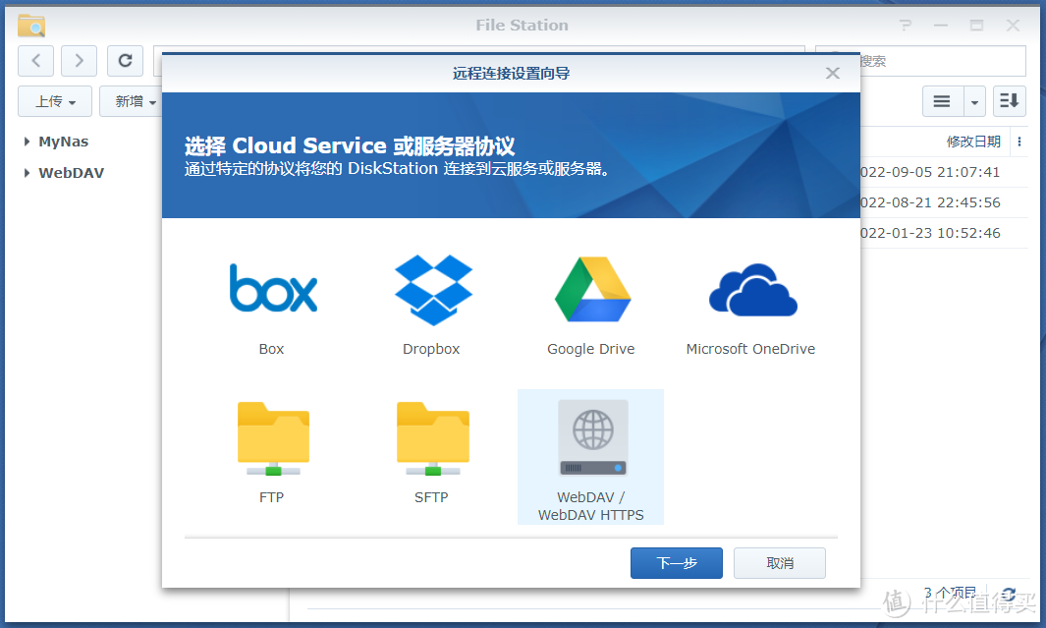The height and width of the screenshot is (628, 1046).
Task: Click the 下一步 button
Action: (677, 562)
